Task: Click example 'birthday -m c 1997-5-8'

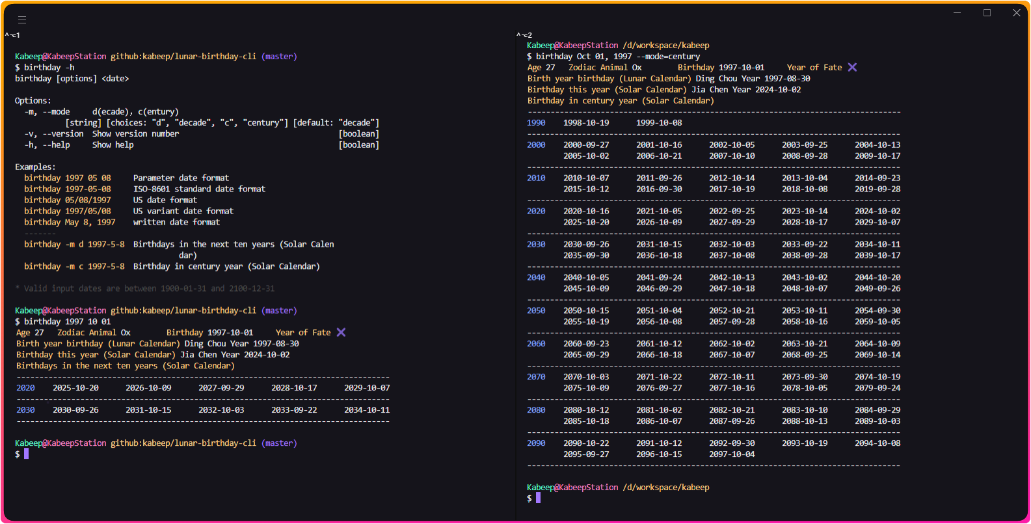Action: pos(74,267)
